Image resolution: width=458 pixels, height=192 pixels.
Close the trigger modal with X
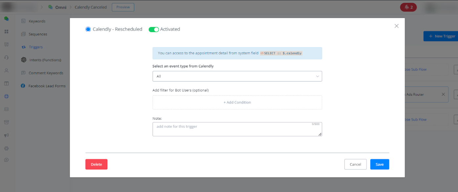[397, 26]
